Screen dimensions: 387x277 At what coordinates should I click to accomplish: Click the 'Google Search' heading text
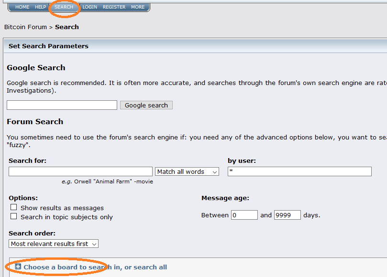tap(36, 67)
